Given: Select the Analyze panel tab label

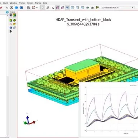Looking at the screenshot, I should (x=13, y=12).
